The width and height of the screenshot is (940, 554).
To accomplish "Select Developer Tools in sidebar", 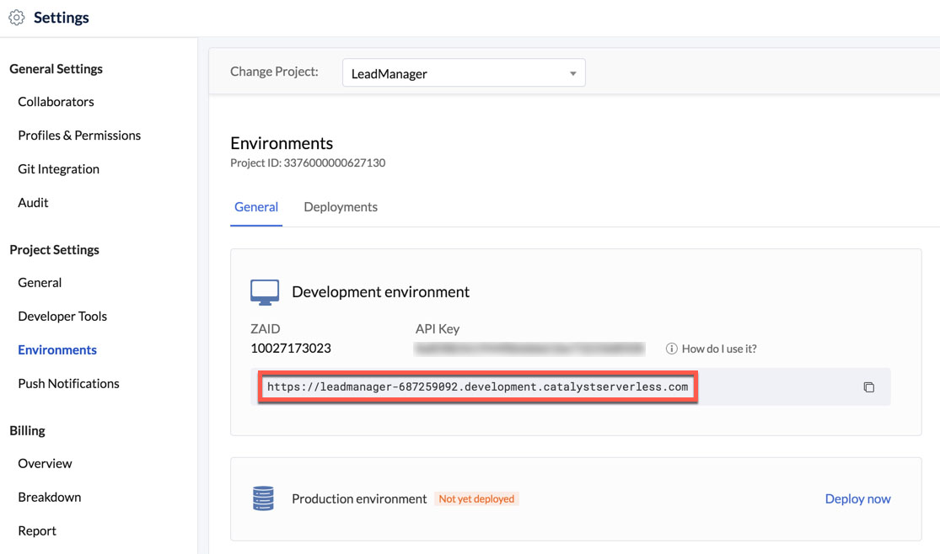I will [x=62, y=317].
